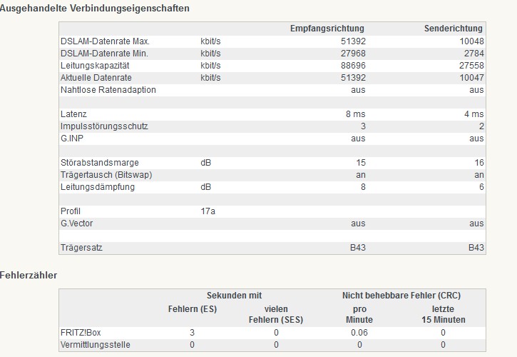
Task: Select the 'dB' unit in Leitungsdämpfung row
Action: [x=206, y=187]
